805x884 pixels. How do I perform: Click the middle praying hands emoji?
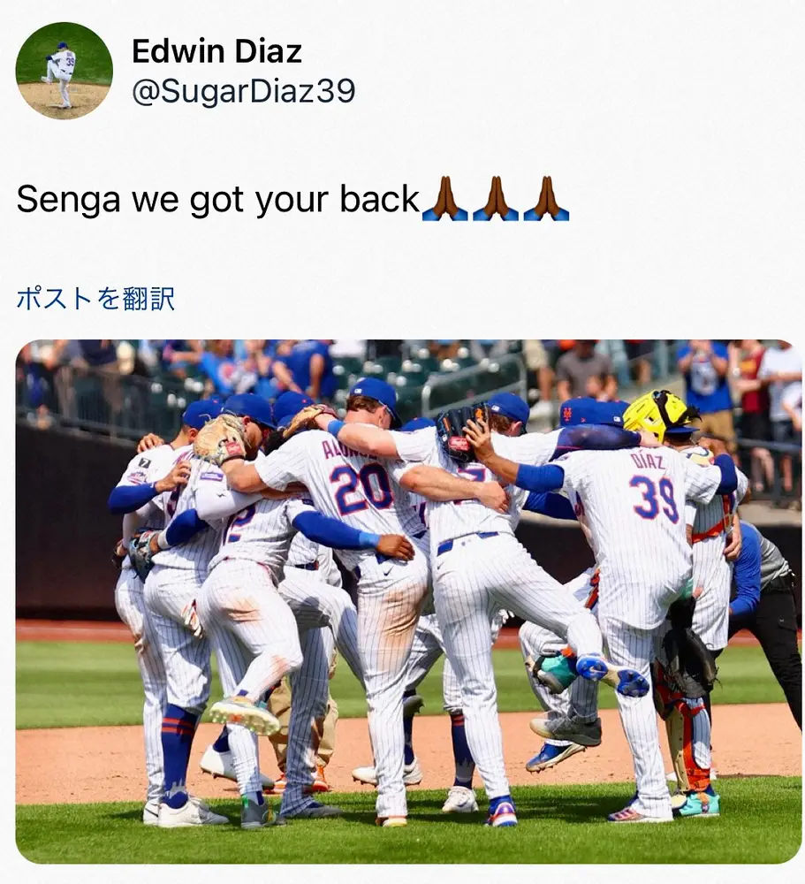(x=496, y=198)
